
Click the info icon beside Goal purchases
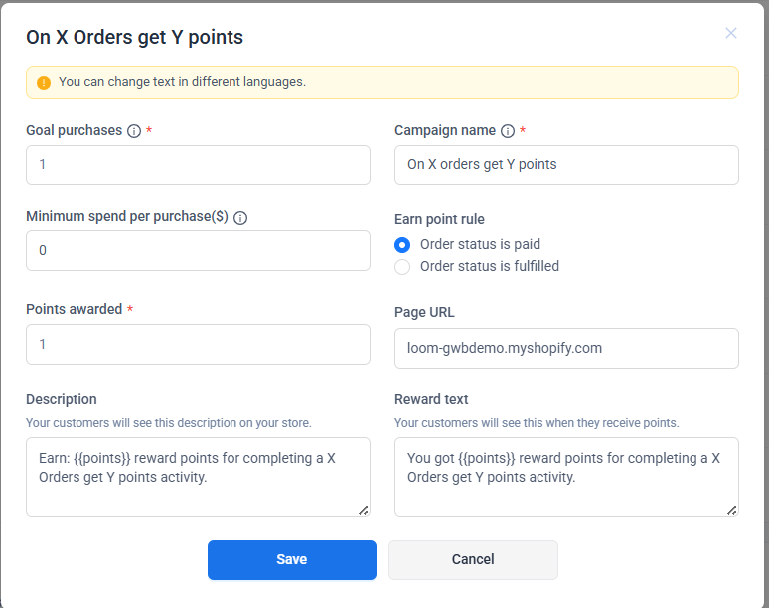tap(134, 131)
